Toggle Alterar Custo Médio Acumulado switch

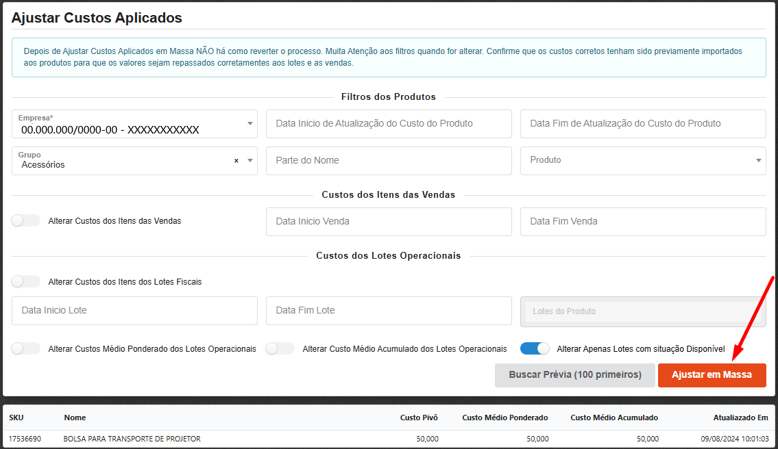(280, 348)
